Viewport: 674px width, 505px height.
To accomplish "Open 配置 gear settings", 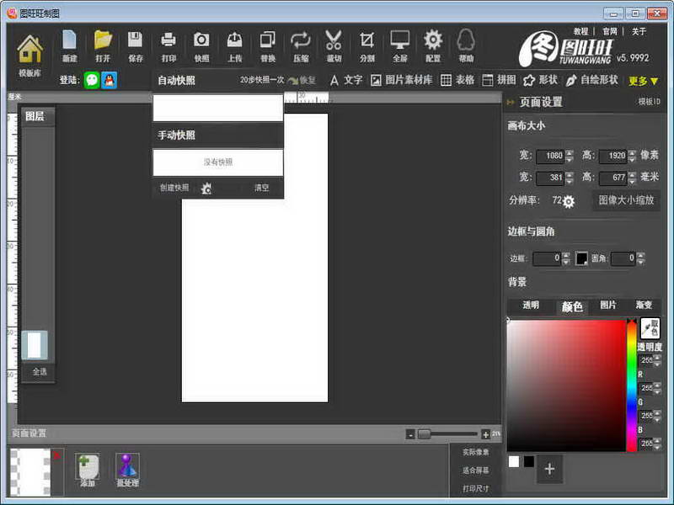I will [433, 46].
